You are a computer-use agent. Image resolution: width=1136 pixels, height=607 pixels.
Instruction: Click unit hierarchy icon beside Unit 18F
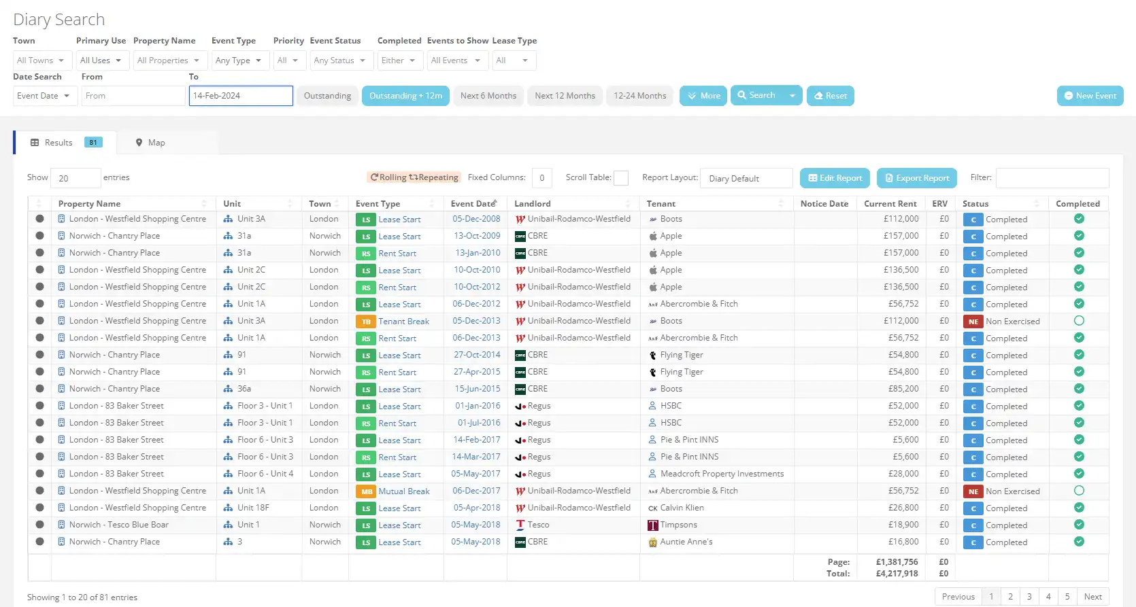click(x=228, y=508)
